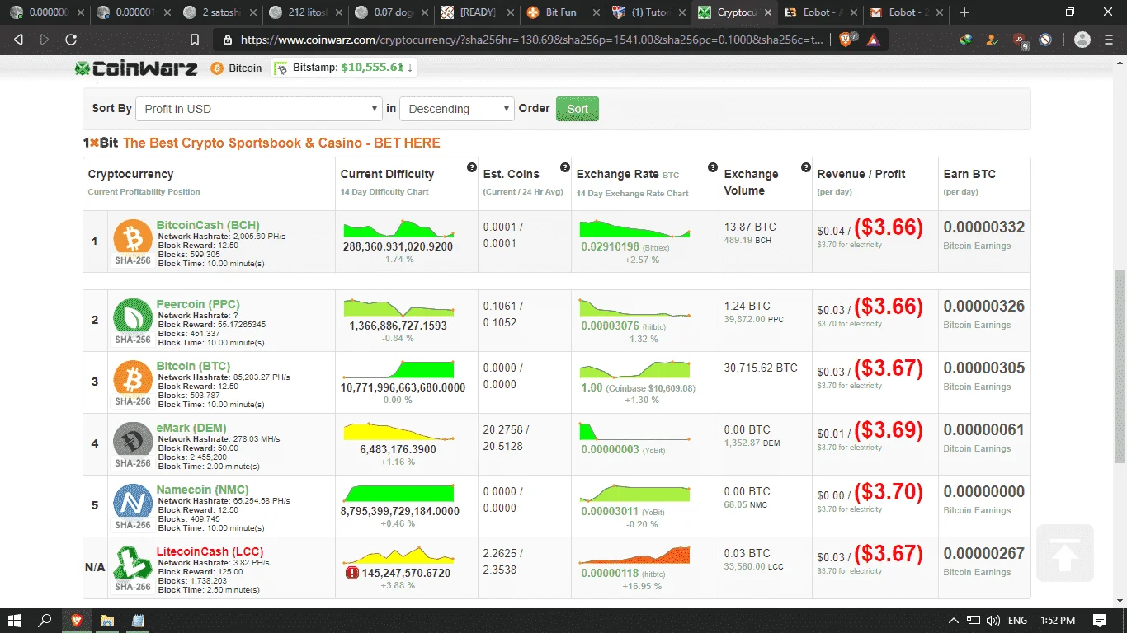
Task: Click the page vertical scrollbar thumb
Action: coord(1120,367)
